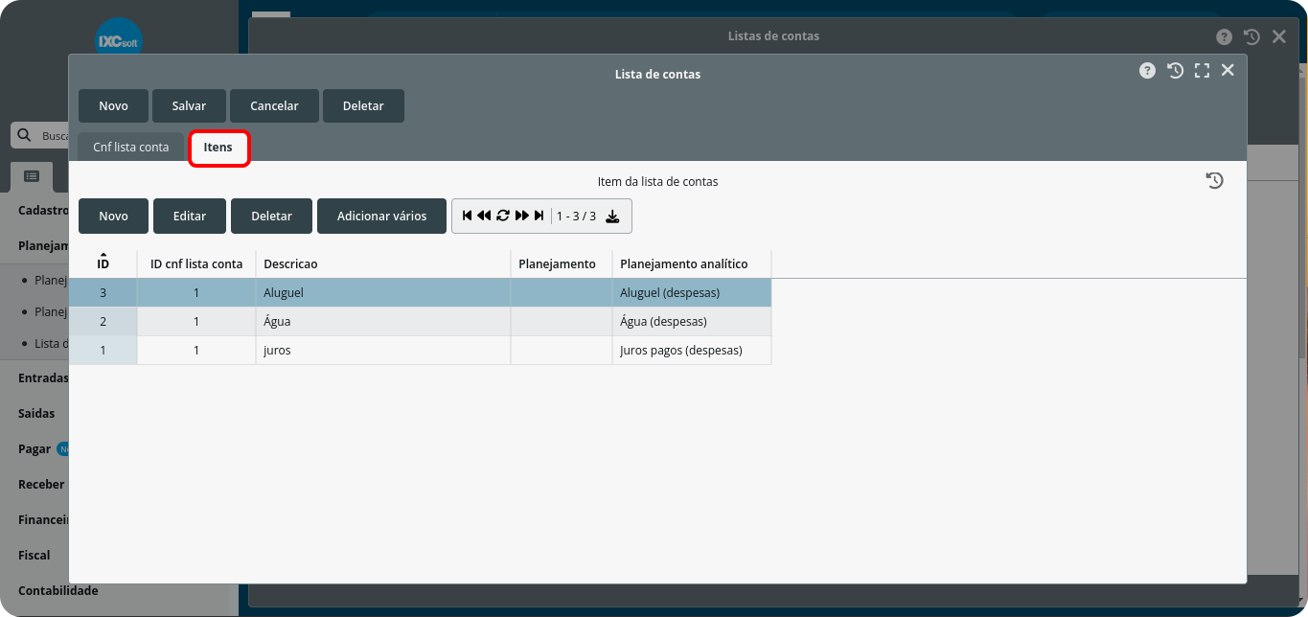The height and width of the screenshot is (617, 1308).
Task: Sort by Descricao column header
Action: tap(290, 263)
